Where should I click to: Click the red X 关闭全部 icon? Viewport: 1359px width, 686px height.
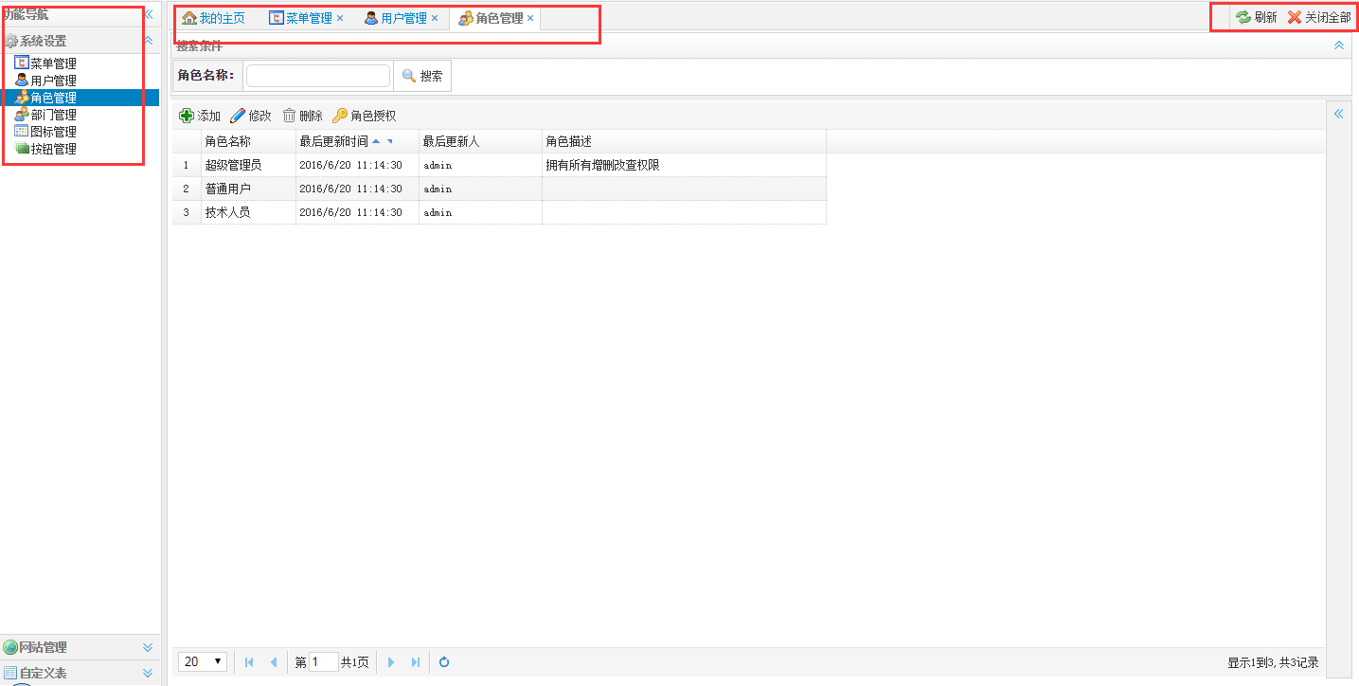[x=1295, y=17]
